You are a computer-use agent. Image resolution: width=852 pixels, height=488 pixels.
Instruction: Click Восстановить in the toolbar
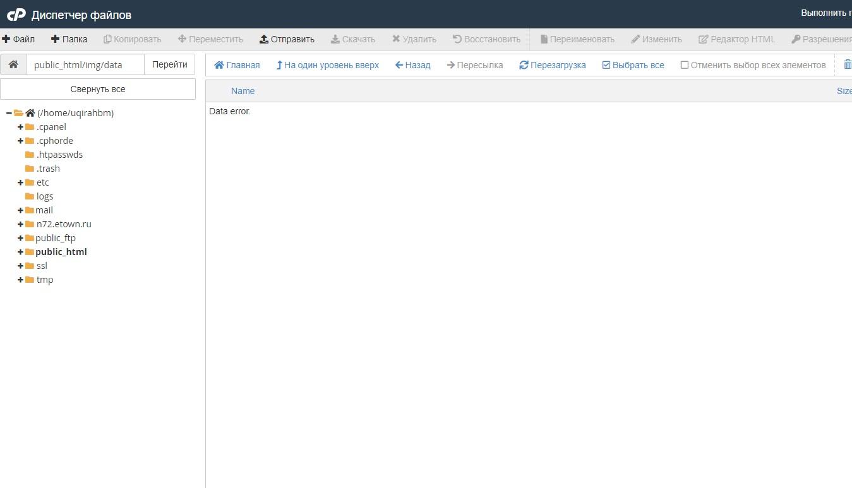click(x=487, y=39)
